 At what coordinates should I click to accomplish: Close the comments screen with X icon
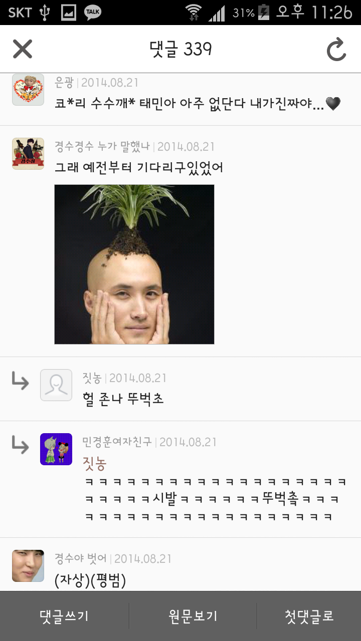pos(23,49)
